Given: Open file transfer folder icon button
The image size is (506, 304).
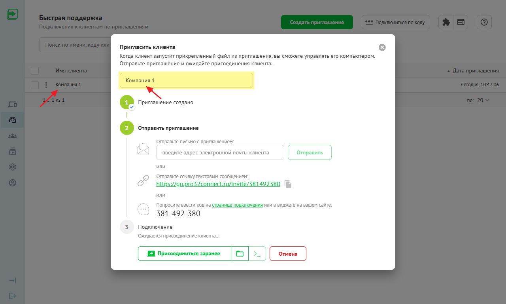Looking at the screenshot, I should pos(240,254).
